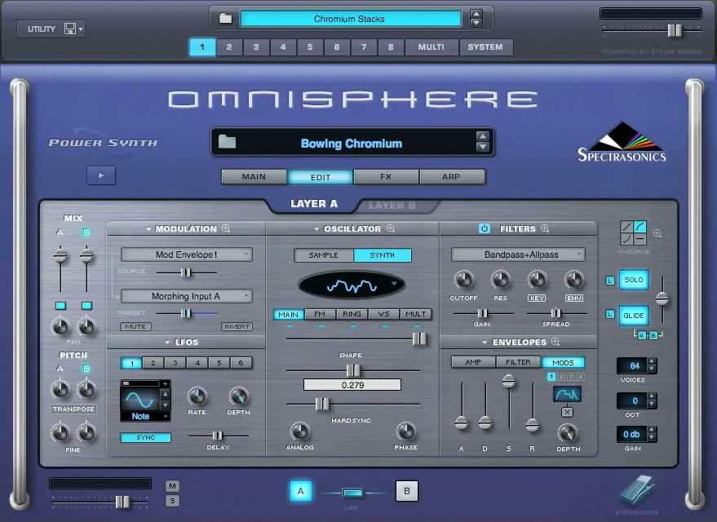Viewport: 717px width, 522px height.
Task: Switch to the FX tab
Action: click(386, 176)
